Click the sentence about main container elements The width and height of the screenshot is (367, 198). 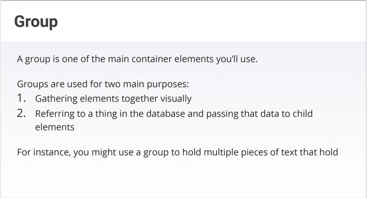coord(137,59)
